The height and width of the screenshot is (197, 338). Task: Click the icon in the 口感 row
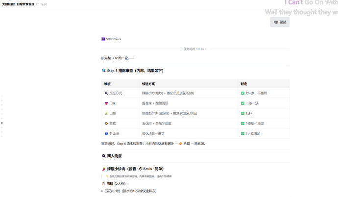(x=106, y=113)
